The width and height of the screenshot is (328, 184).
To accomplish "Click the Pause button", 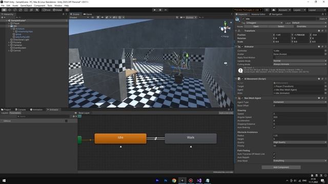I will click(x=160, y=10).
